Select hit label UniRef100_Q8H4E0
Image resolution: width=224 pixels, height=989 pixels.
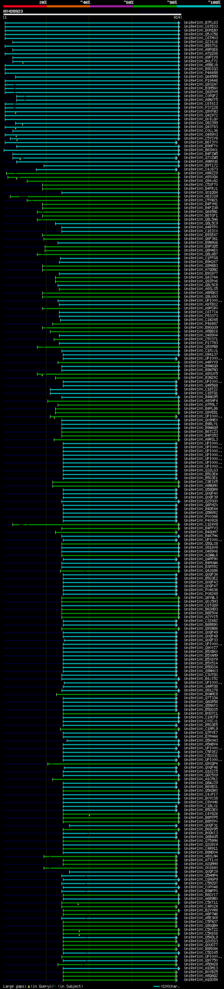point(201,250)
